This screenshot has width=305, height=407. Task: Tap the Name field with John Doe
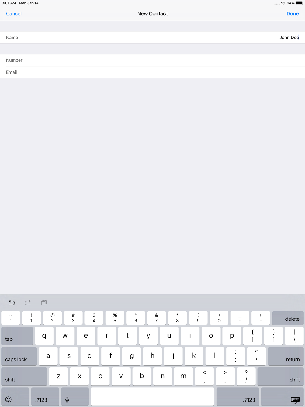coord(152,37)
